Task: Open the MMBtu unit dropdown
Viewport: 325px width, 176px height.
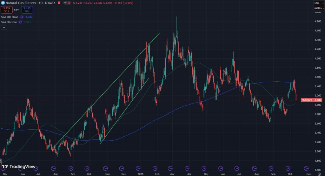Action: click(318, 8)
